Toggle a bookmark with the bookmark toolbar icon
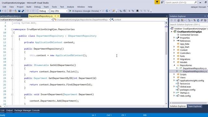 (x=137, y=11)
